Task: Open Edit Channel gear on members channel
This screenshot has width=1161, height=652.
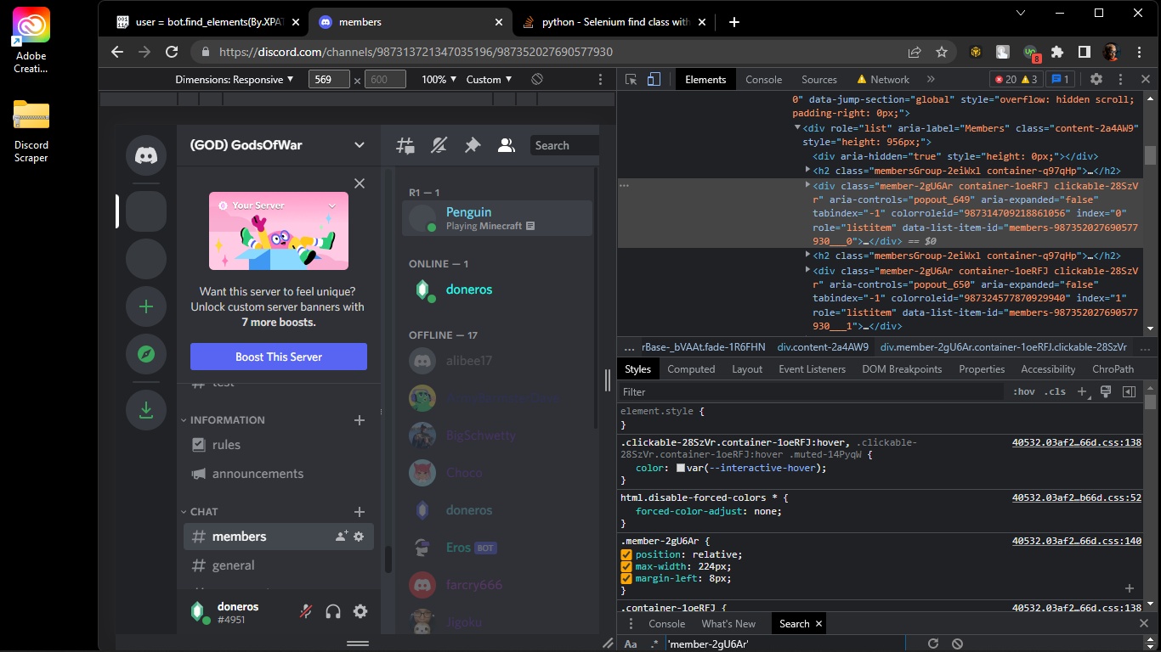Action: (x=359, y=537)
